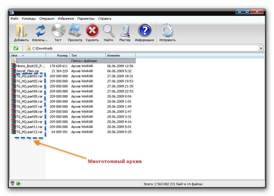The width and height of the screenshot is (274, 196).
Task: Click size value 21 364 229
Action: [59, 71]
